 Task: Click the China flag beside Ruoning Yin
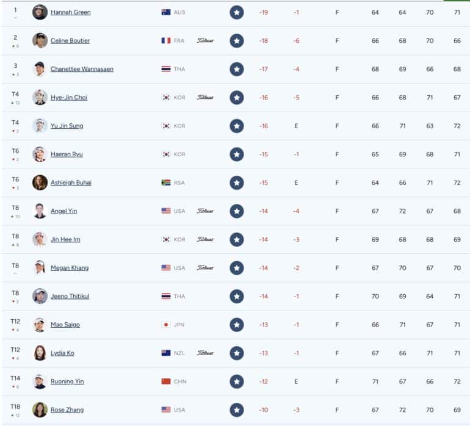coord(166,381)
